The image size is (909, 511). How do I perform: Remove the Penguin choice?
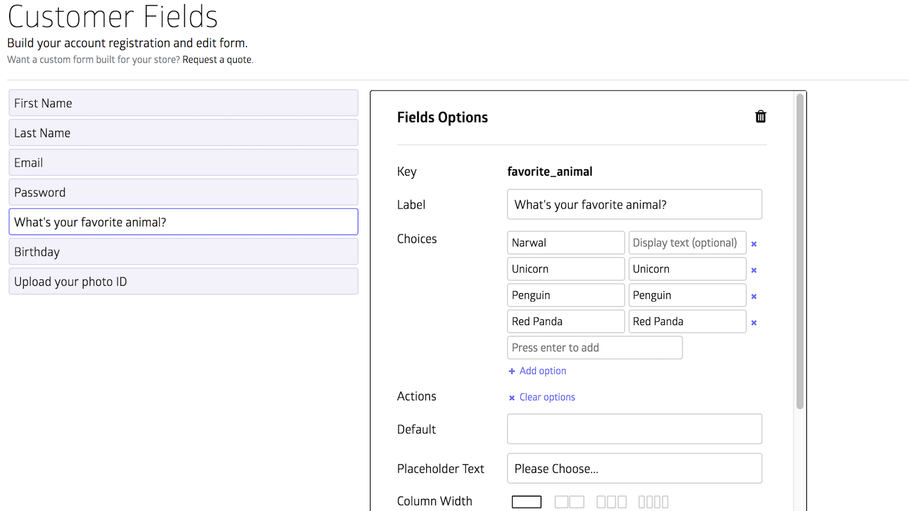point(753,296)
